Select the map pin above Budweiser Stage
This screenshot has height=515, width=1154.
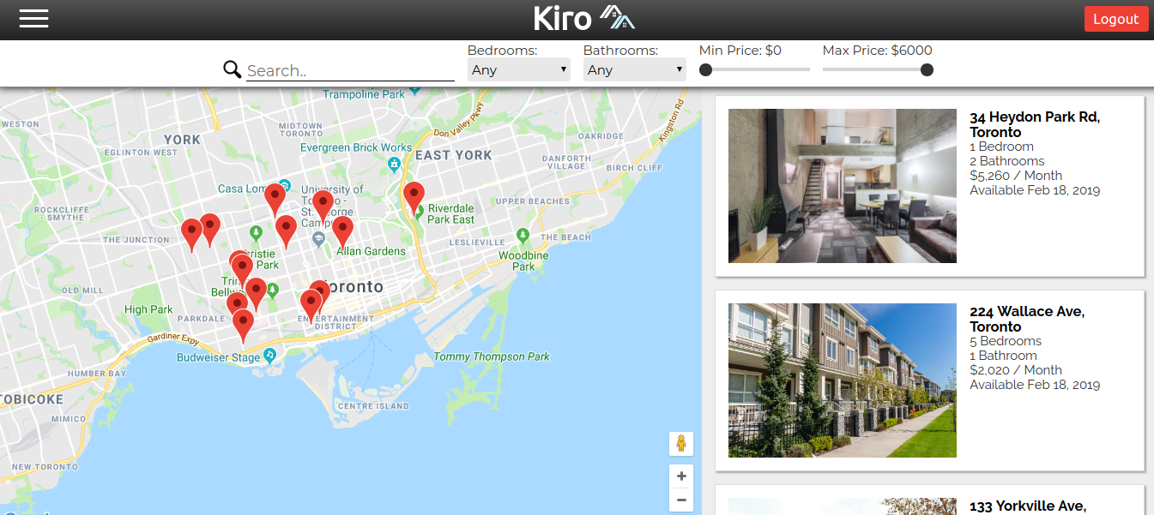244,326
